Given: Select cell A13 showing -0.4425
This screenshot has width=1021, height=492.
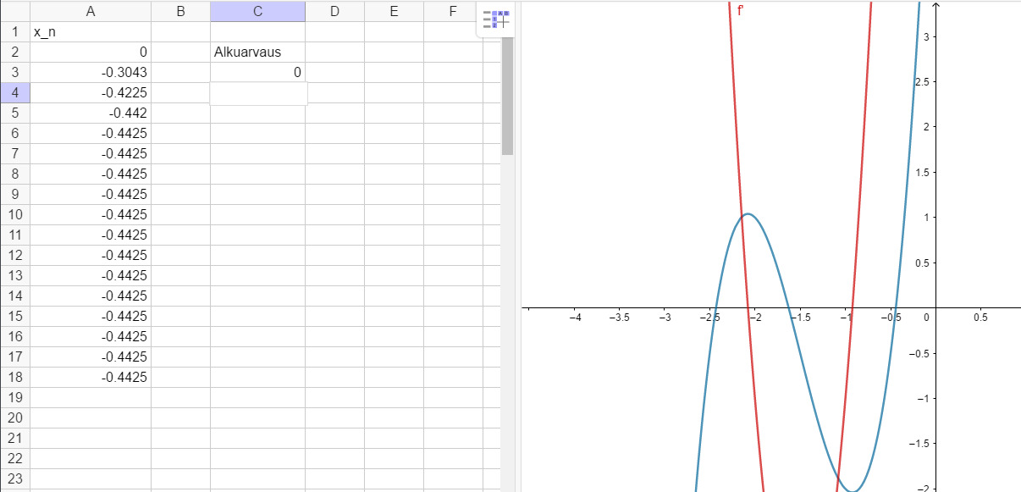Looking at the screenshot, I should 91,276.
